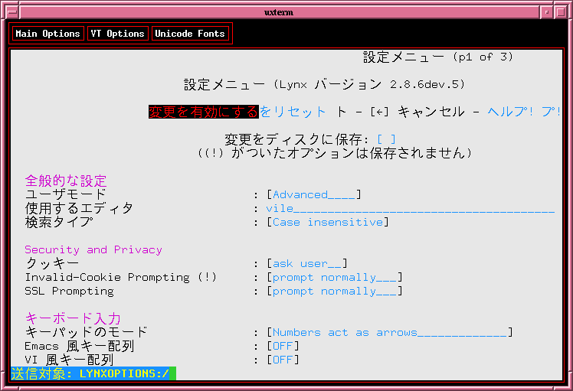
Task: Open the 検索タイプ Case insensitive dropdown
Action: coord(327,222)
